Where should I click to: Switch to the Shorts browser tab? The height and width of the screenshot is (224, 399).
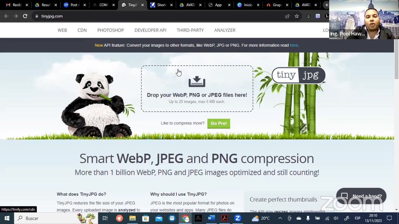click(x=161, y=5)
